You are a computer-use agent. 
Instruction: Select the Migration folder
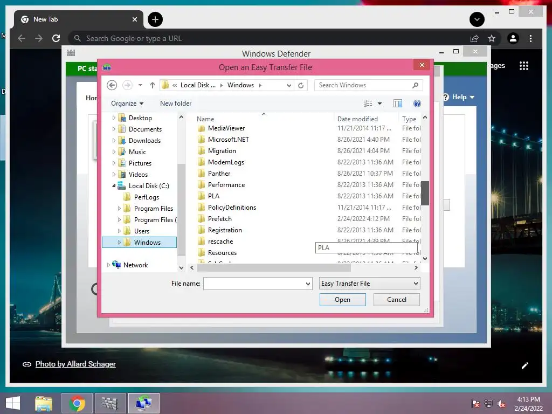pyautogui.click(x=222, y=151)
